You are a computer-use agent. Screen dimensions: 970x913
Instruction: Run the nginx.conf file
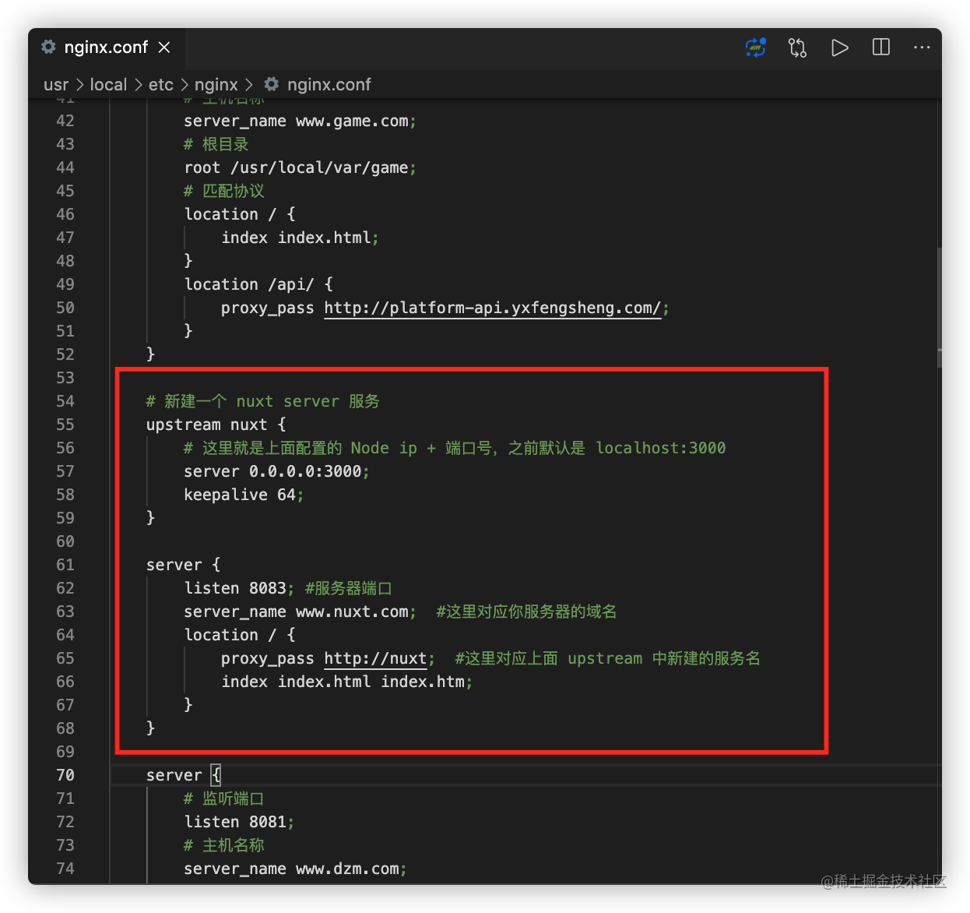coord(839,48)
